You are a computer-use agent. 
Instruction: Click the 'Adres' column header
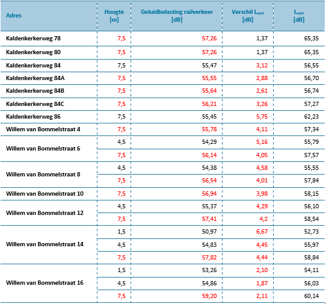[x=14, y=16]
